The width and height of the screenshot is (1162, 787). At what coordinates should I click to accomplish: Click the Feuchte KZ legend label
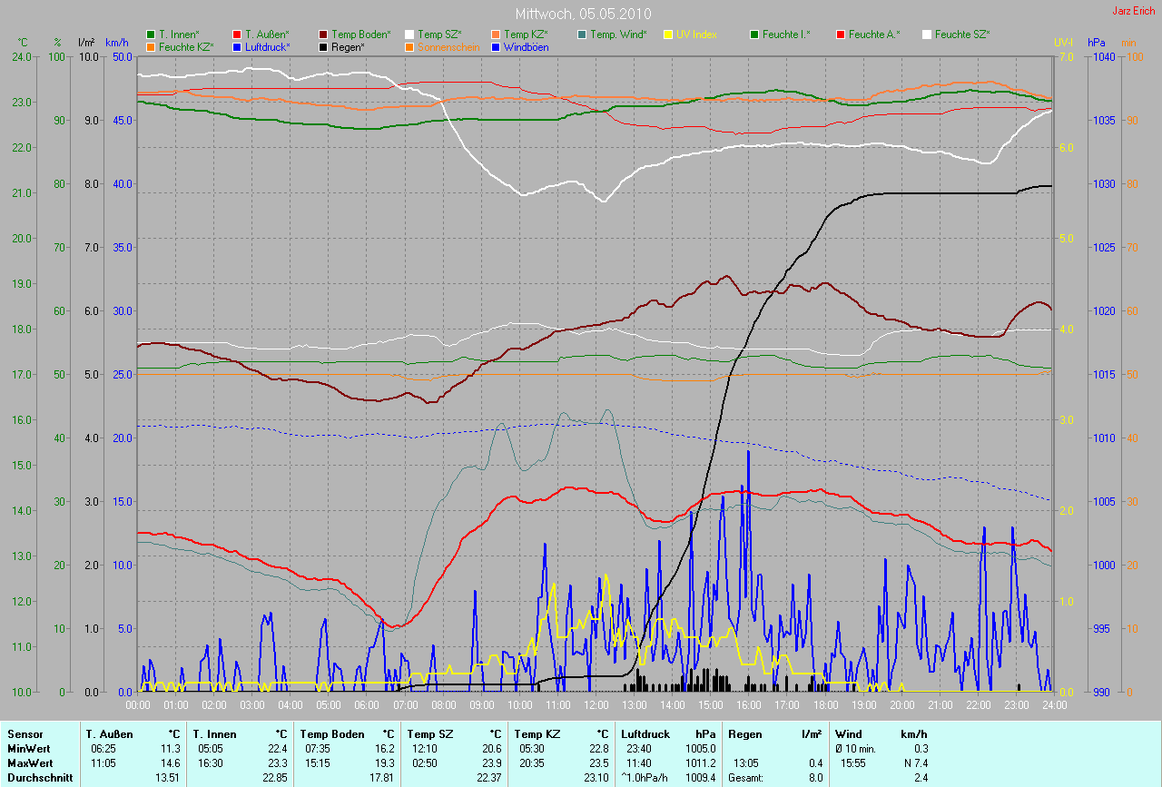pyautogui.click(x=186, y=46)
